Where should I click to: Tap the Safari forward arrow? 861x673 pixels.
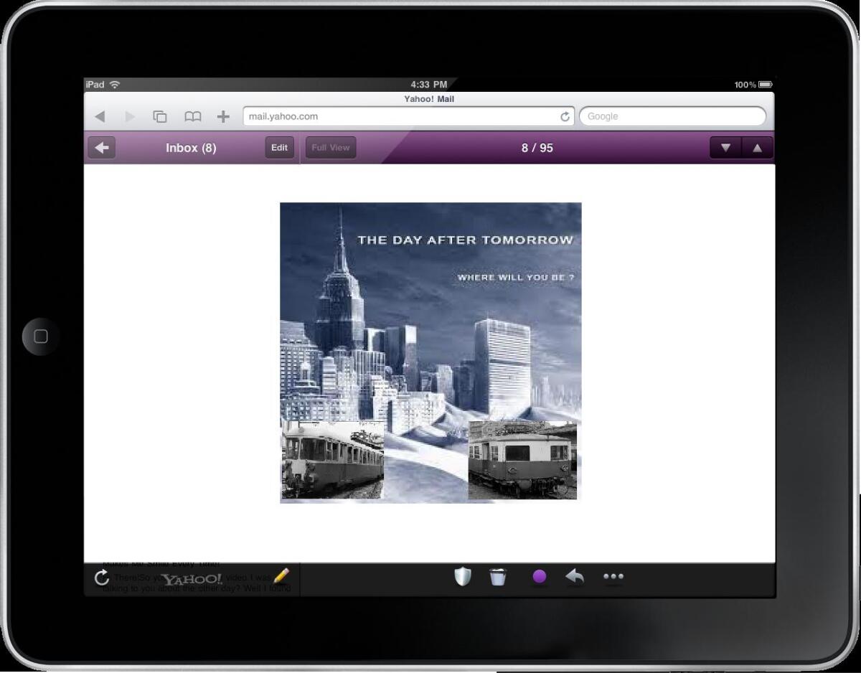130,116
